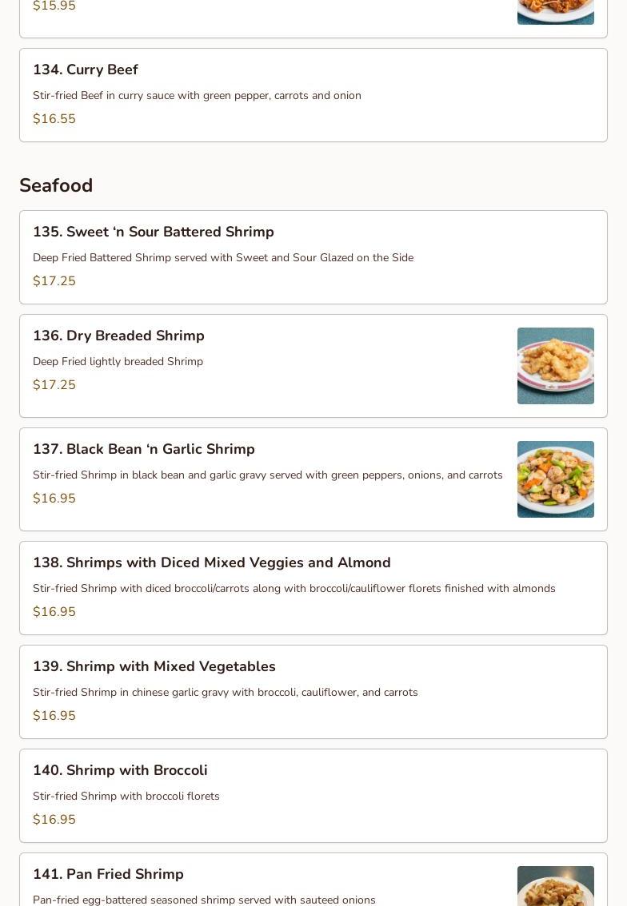This screenshot has height=906, width=627.
Task: Click the description mentioning almonds
Action: tap(294, 589)
